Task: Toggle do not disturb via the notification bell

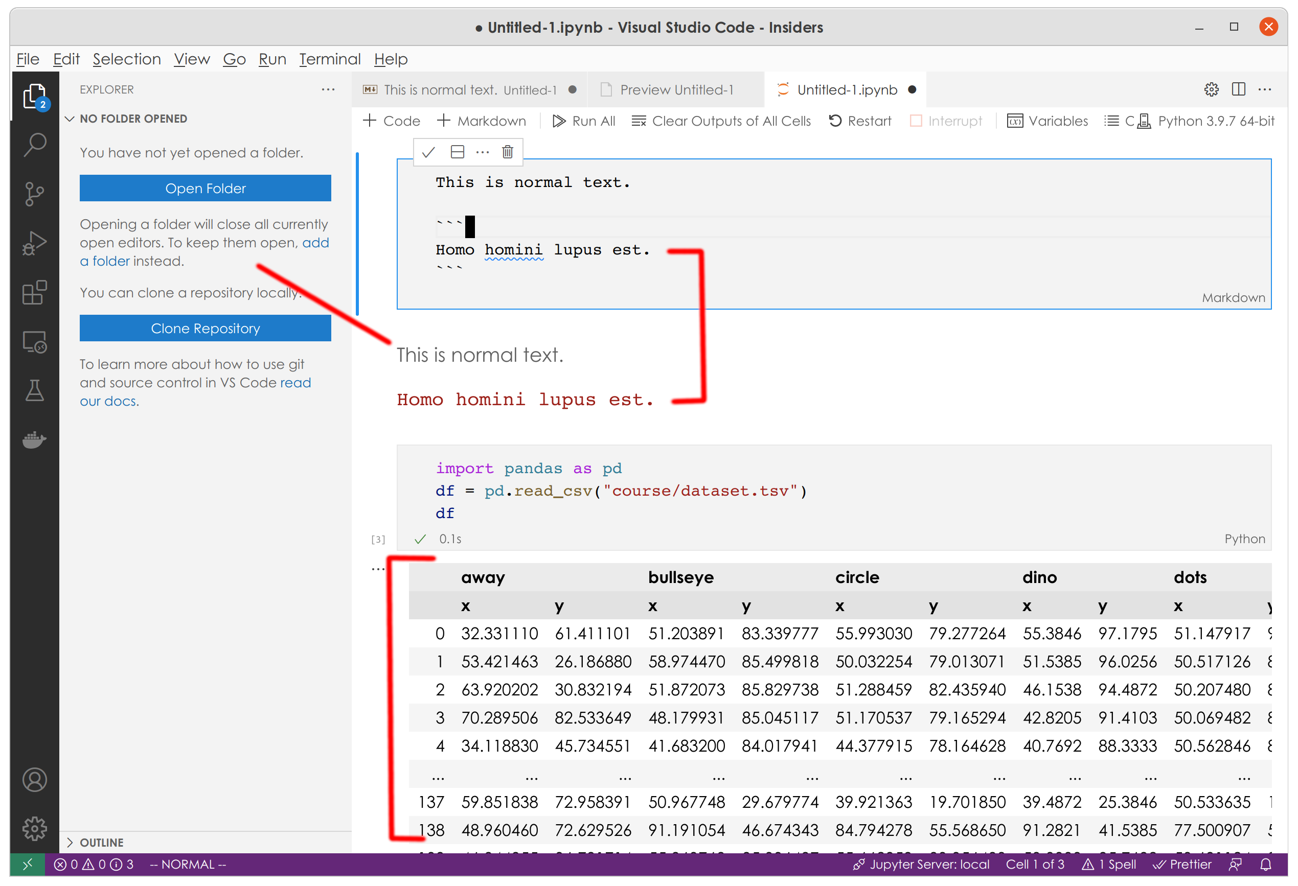Action: coord(1266,864)
